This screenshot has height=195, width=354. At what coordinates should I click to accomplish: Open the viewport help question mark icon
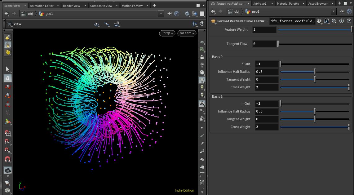coord(202,24)
